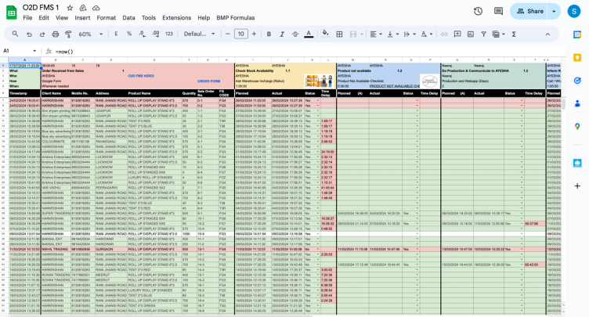Viewport: 589px width, 317px height.
Task: Insert link icon
Action: tap(444, 34)
